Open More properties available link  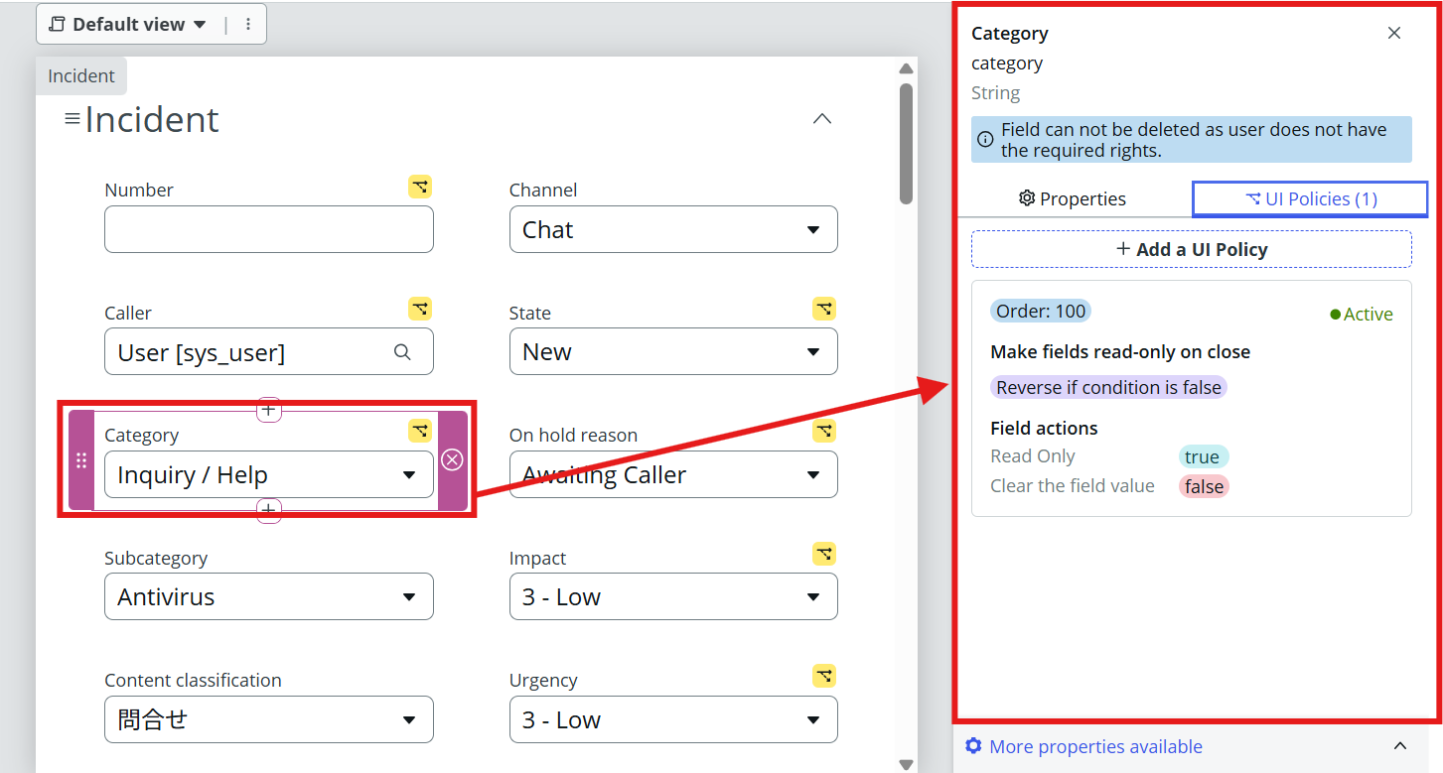pos(1095,746)
